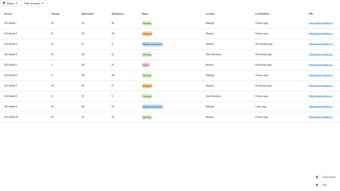Click Boston location in US-Node 2 row
The width and height of the screenshot is (340, 191).
pyautogui.click(x=210, y=34)
